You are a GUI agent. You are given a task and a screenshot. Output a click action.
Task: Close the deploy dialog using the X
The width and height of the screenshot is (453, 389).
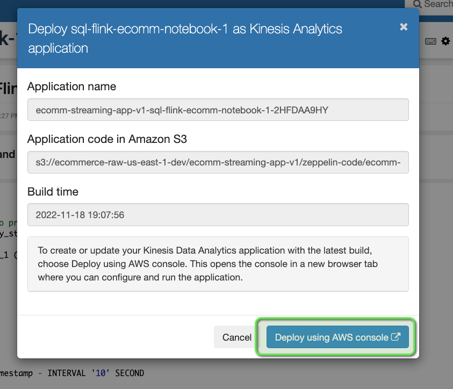404,27
